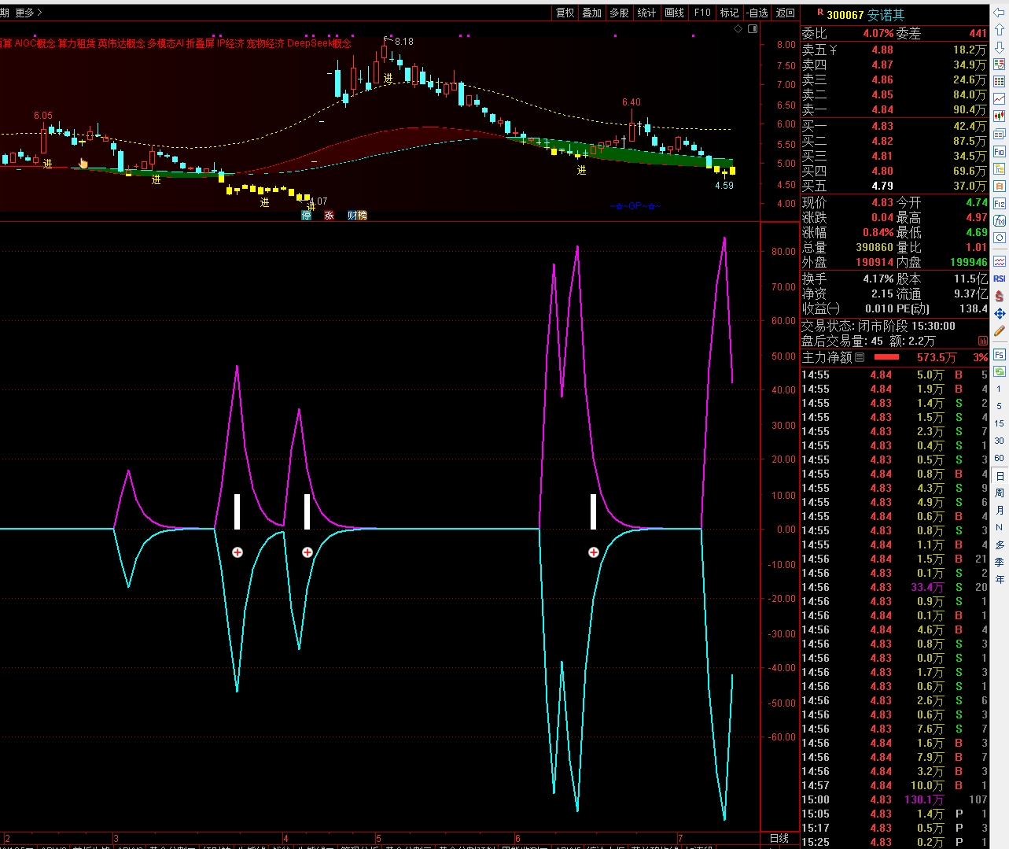Screen dimensions: 1009x849
Task: Click the 卖一 4.84 order row
Action: click(894, 109)
